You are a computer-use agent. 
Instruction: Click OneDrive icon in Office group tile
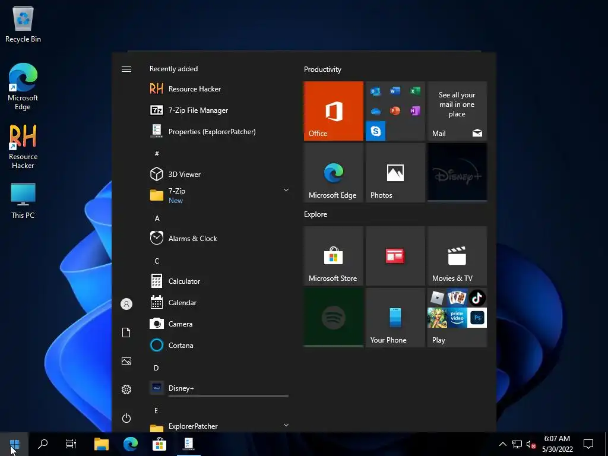point(375,111)
